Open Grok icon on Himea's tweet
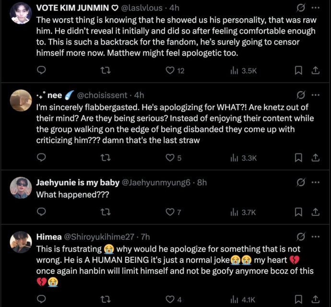Screen dimensions: 331x307 pyautogui.click(x=301, y=236)
